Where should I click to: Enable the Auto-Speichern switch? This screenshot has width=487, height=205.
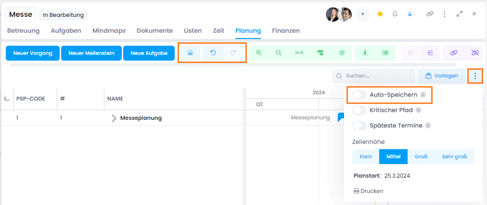click(359, 95)
